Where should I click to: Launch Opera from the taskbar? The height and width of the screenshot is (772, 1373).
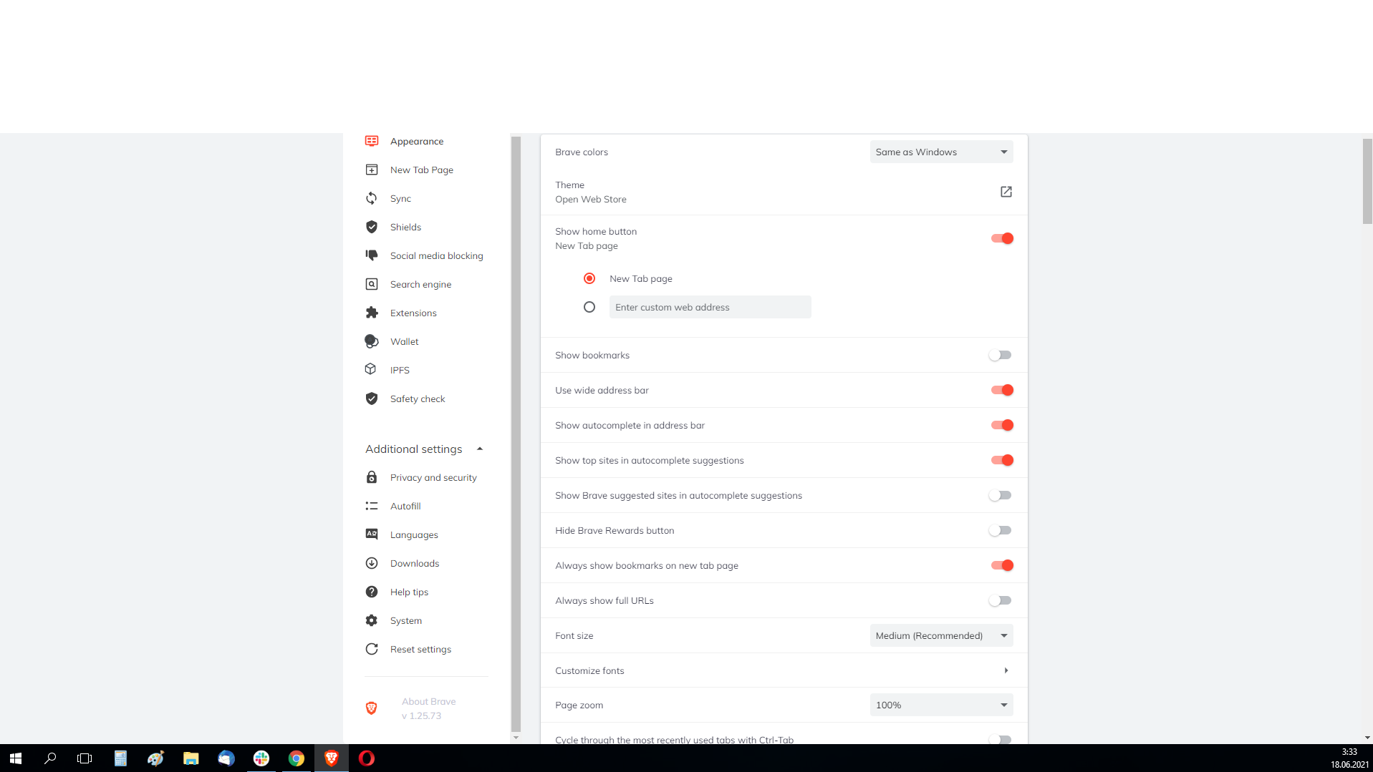tap(367, 758)
